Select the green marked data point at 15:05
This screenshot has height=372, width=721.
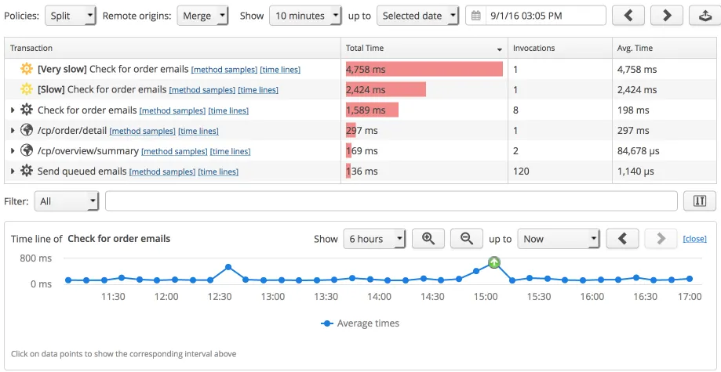tap(493, 262)
